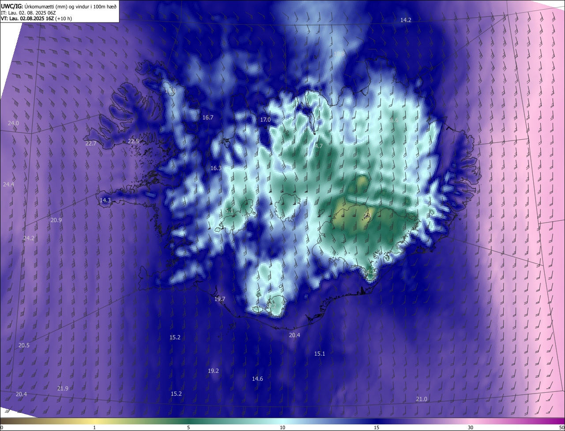This screenshot has height=431, width=565.
Task: Click the 24.0 value label
Action: point(14,123)
